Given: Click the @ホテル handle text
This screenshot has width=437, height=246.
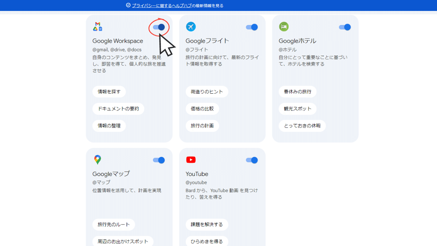Looking at the screenshot, I should click(x=288, y=50).
